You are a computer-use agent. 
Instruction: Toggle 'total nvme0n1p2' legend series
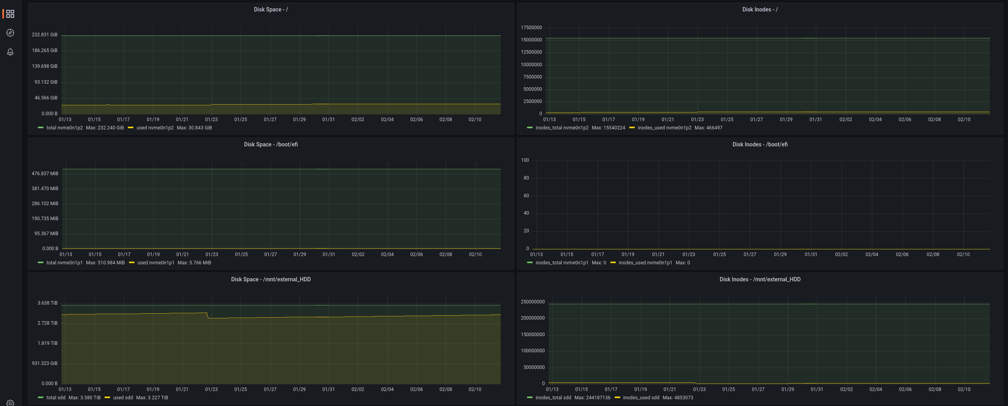pos(64,128)
